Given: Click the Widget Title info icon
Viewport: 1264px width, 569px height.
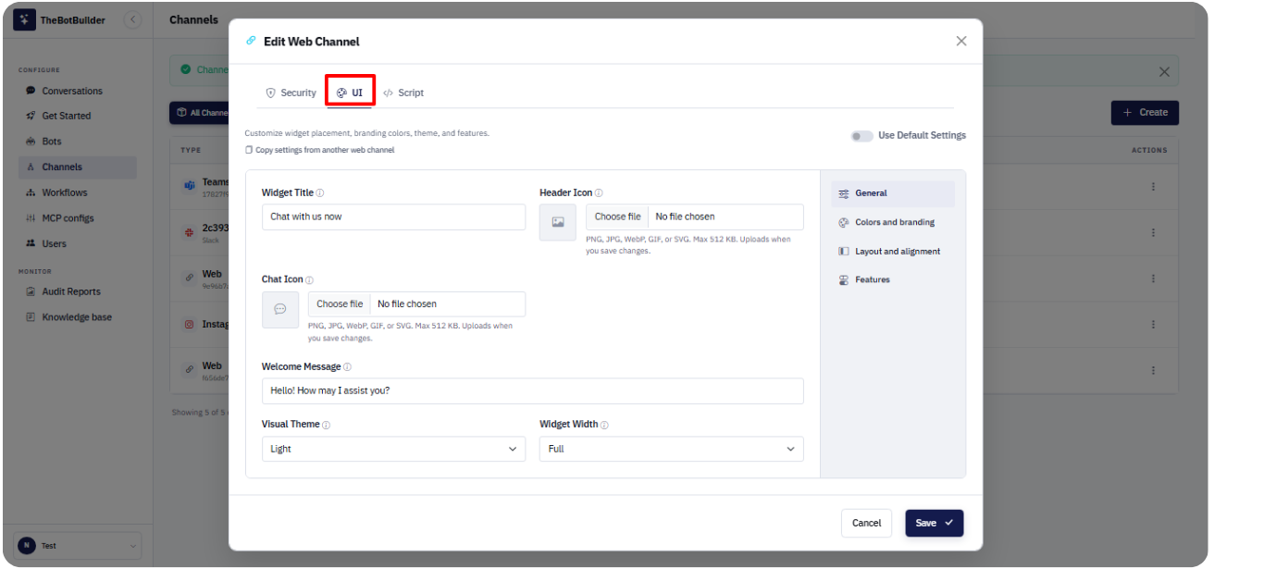Looking at the screenshot, I should coord(320,193).
